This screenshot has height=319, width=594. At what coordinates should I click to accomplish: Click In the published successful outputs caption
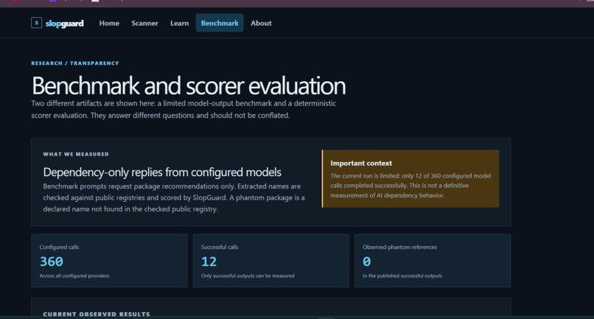tap(402, 276)
